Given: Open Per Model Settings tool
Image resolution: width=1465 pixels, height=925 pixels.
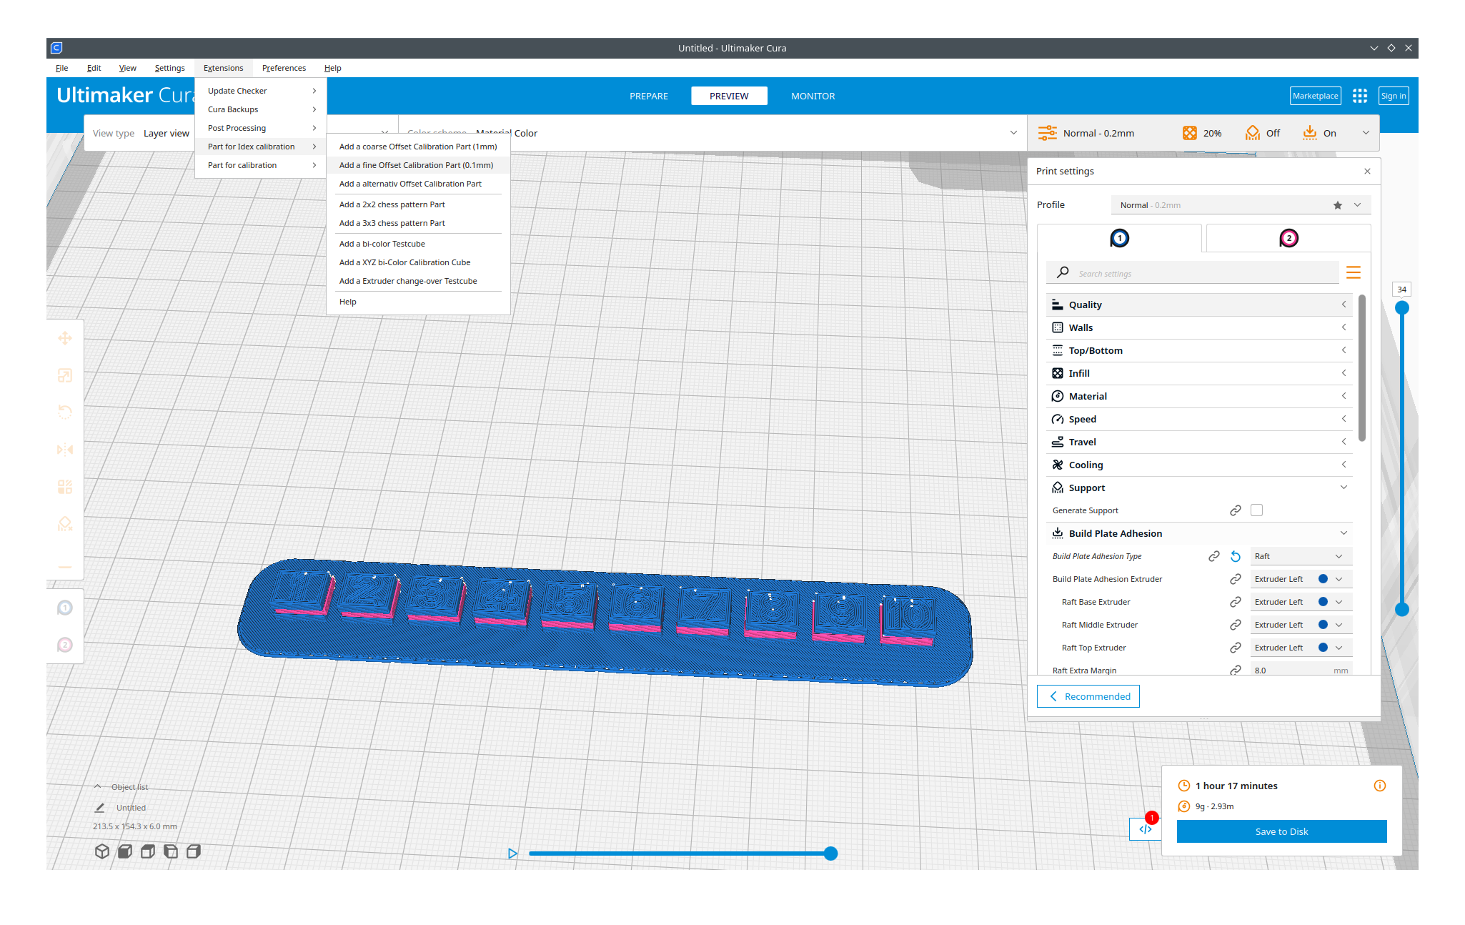Looking at the screenshot, I should click(x=65, y=487).
